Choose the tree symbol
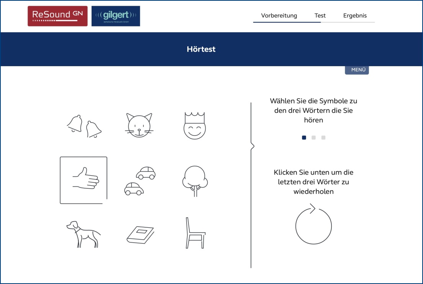Image resolution: width=423 pixels, height=284 pixels. [x=195, y=181]
